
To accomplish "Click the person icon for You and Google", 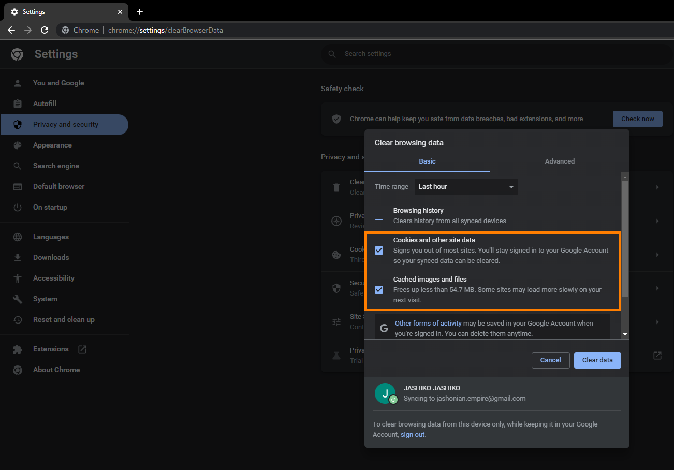I will click(x=18, y=83).
